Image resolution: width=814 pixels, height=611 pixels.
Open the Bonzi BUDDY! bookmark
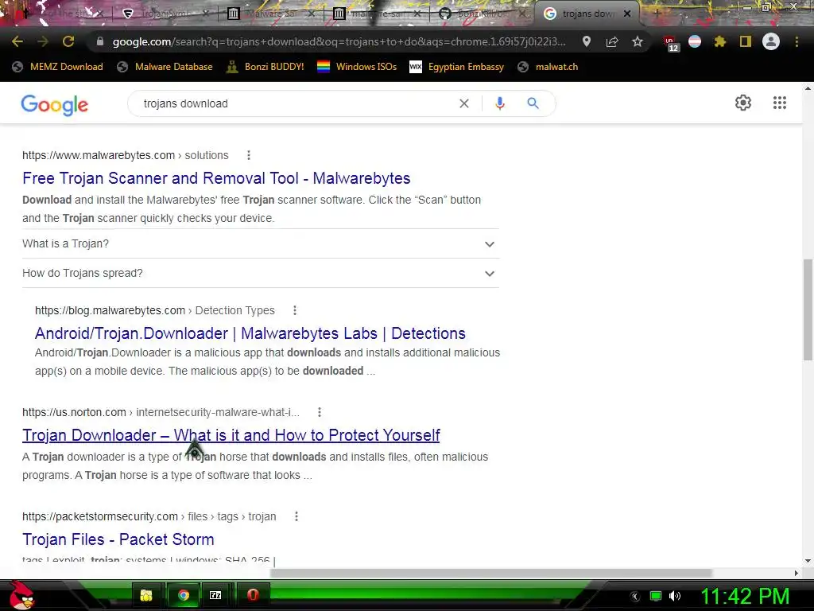[x=266, y=67]
